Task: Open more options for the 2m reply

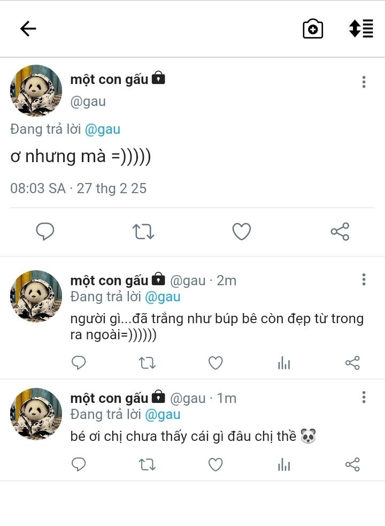Action: (364, 279)
